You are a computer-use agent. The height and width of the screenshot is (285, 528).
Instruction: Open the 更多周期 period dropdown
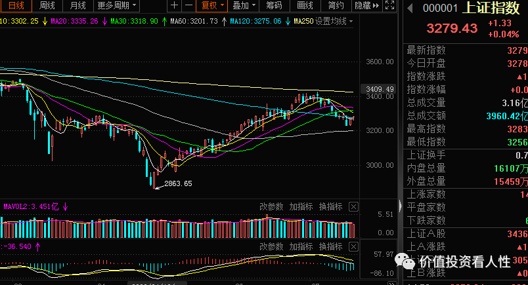(116, 5)
